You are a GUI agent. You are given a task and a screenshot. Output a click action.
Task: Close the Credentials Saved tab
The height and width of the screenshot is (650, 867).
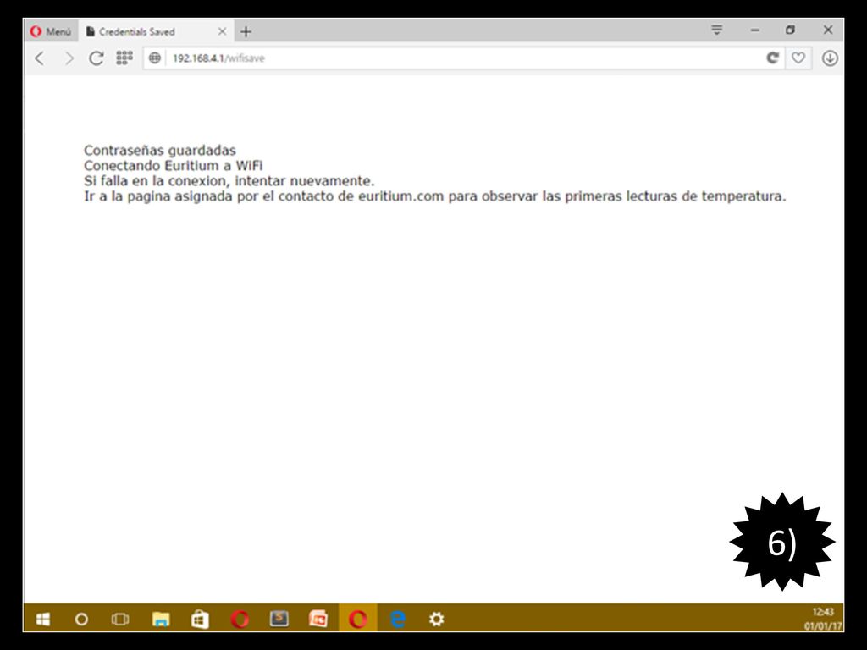tap(222, 31)
